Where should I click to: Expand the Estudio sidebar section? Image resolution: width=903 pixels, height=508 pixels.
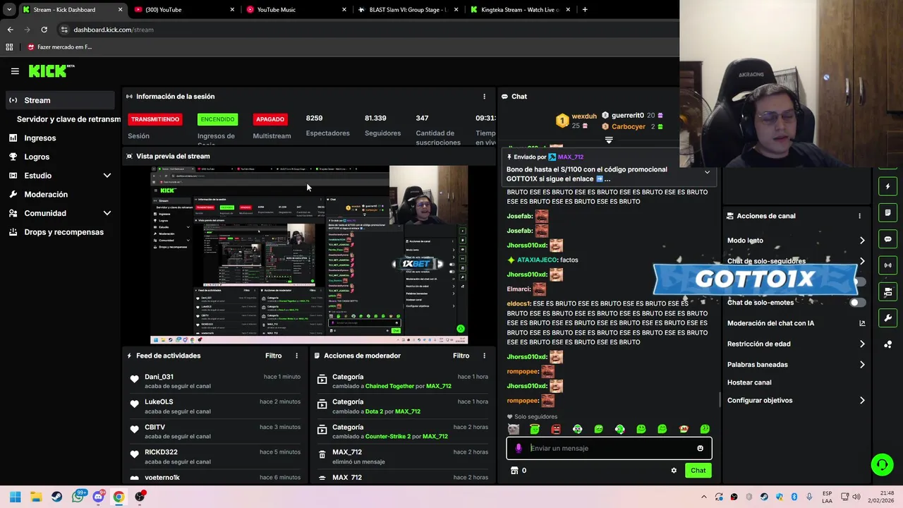(x=107, y=176)
